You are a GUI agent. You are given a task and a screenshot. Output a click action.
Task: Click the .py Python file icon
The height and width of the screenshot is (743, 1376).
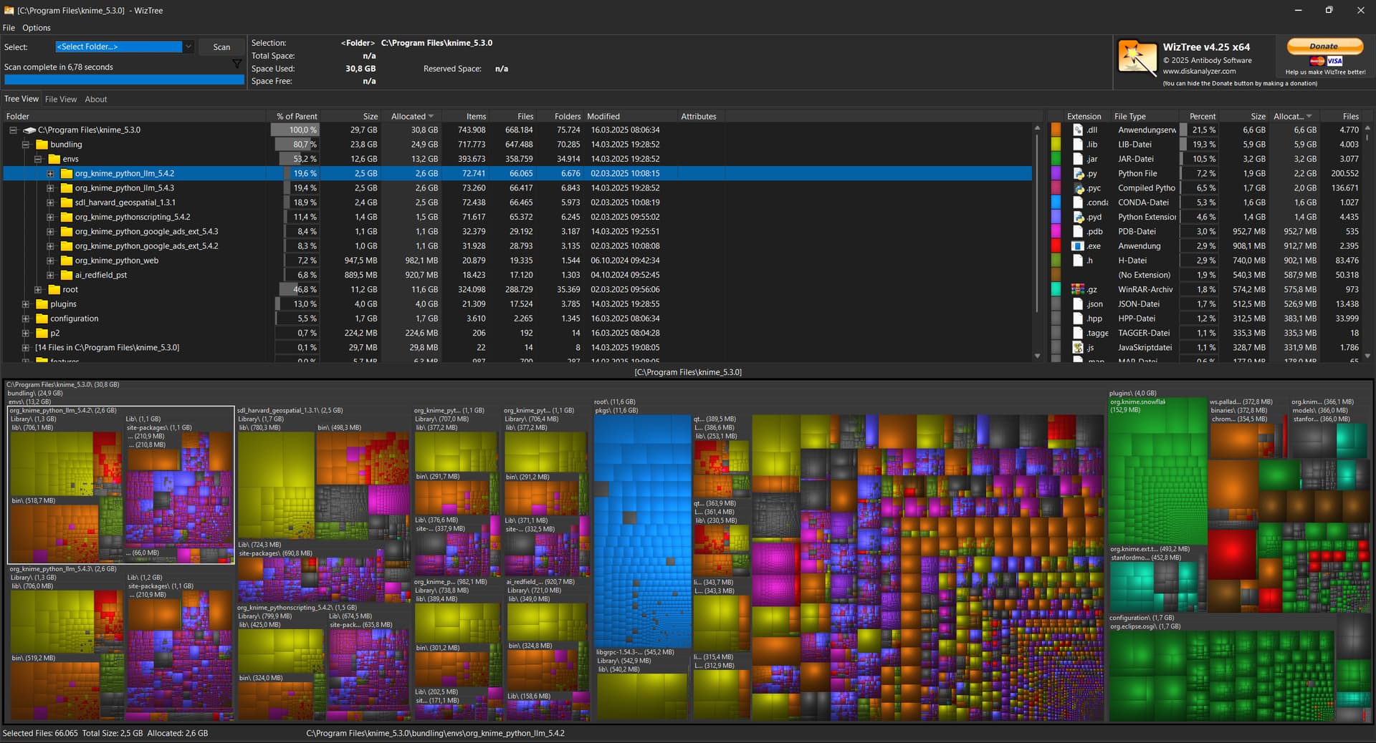[x=1077, y=174]
